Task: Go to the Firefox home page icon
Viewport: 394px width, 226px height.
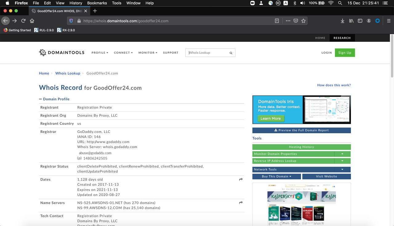Action: (x=32, y=21)
